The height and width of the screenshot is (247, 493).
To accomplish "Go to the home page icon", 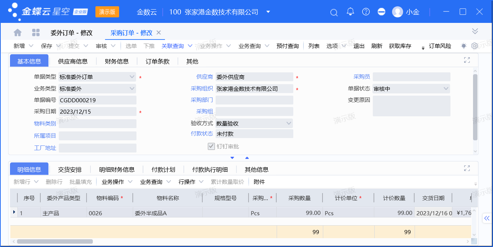I will tap(17, 32).
